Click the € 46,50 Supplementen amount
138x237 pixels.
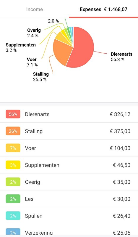click(121, 165)
